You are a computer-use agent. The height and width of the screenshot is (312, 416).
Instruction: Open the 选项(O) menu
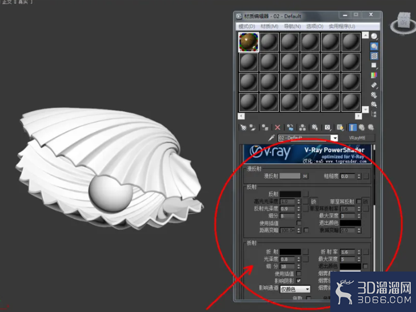(315, 26)
